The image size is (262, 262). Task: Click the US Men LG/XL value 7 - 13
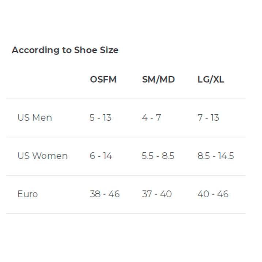click(208, 117)
